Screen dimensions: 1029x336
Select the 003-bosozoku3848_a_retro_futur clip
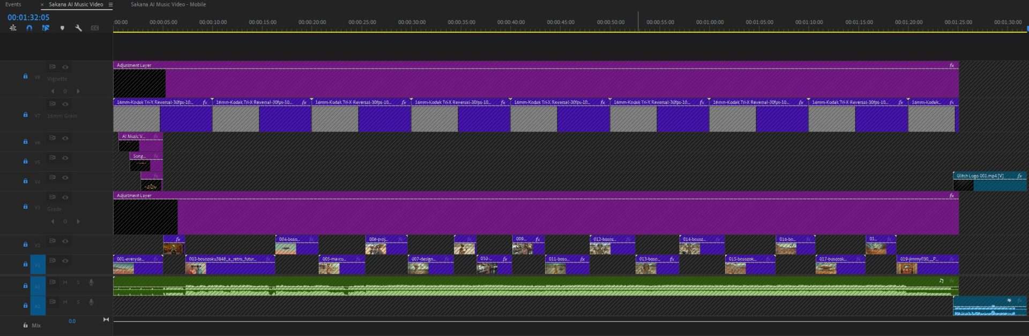click(230, 264)
